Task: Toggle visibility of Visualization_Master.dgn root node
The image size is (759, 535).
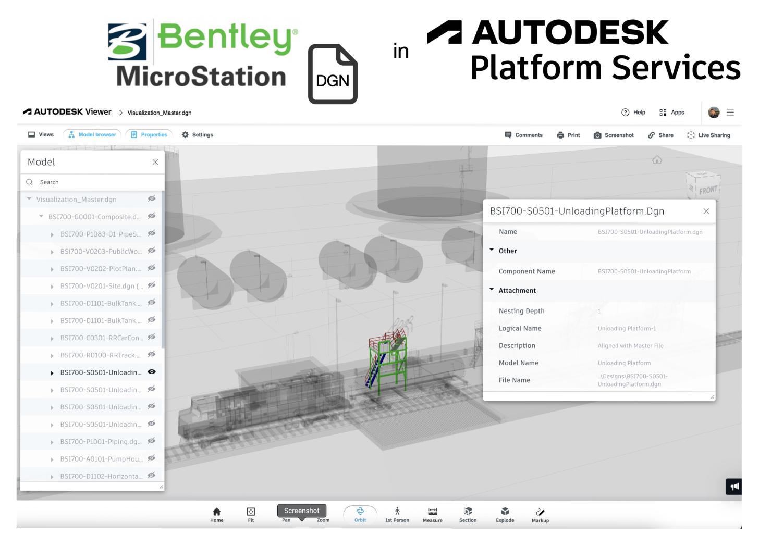Action: (152, 199)
